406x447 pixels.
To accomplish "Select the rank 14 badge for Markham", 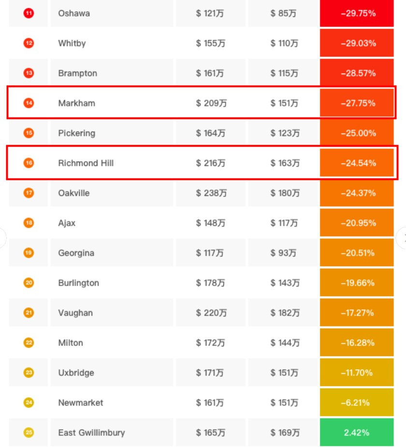I will [29, 103].
